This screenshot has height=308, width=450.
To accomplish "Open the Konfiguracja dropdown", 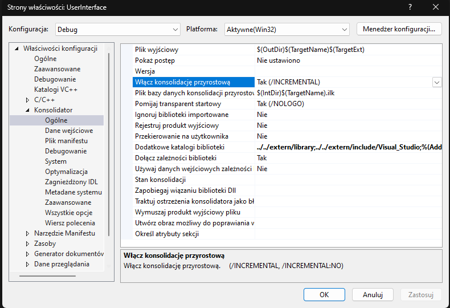I will 117,29.
